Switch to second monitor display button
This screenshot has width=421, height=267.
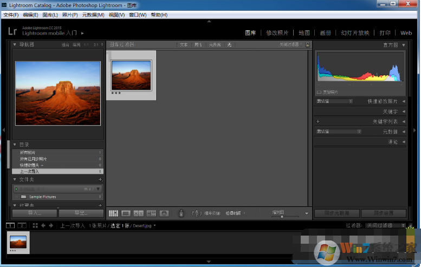tap(22, 225)
